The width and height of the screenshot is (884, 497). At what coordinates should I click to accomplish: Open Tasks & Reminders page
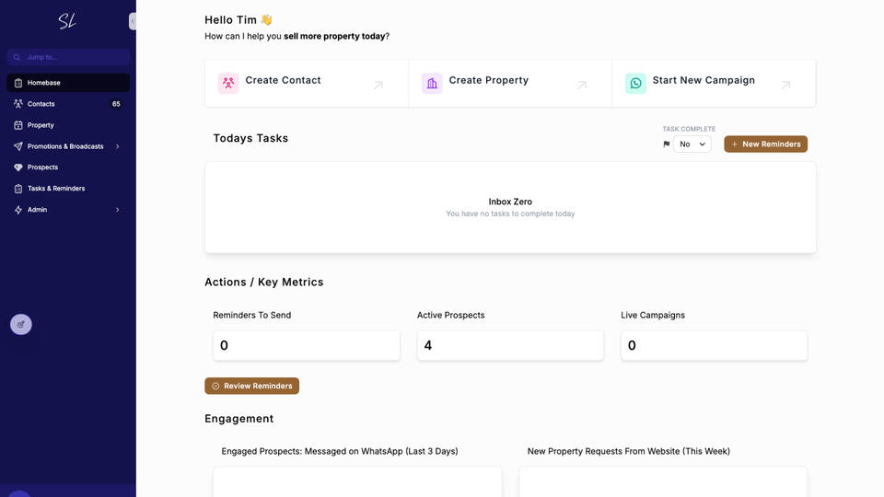pyautogui.click(x=55, y=189)
